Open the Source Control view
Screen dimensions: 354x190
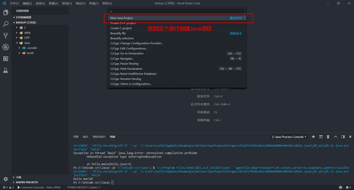pos(5,36)
